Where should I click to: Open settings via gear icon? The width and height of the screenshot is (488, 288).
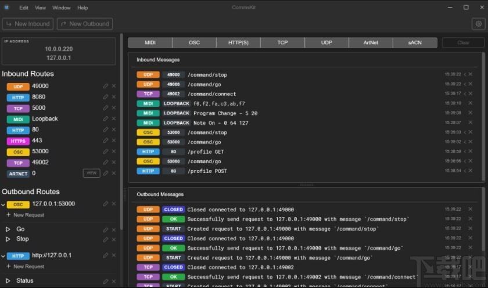pos(478,24)
